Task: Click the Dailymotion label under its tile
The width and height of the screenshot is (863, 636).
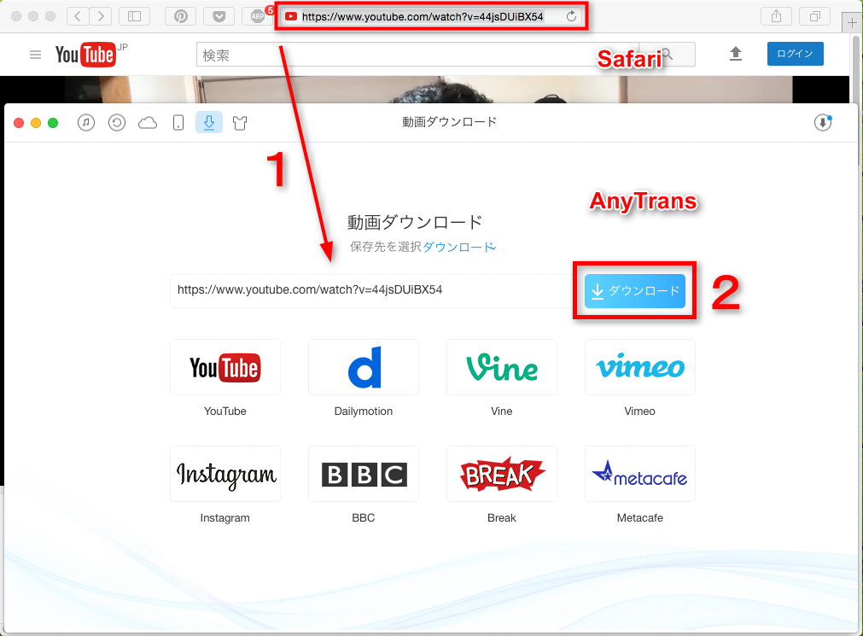Action: pyautogui.click(x=364, y=411)
